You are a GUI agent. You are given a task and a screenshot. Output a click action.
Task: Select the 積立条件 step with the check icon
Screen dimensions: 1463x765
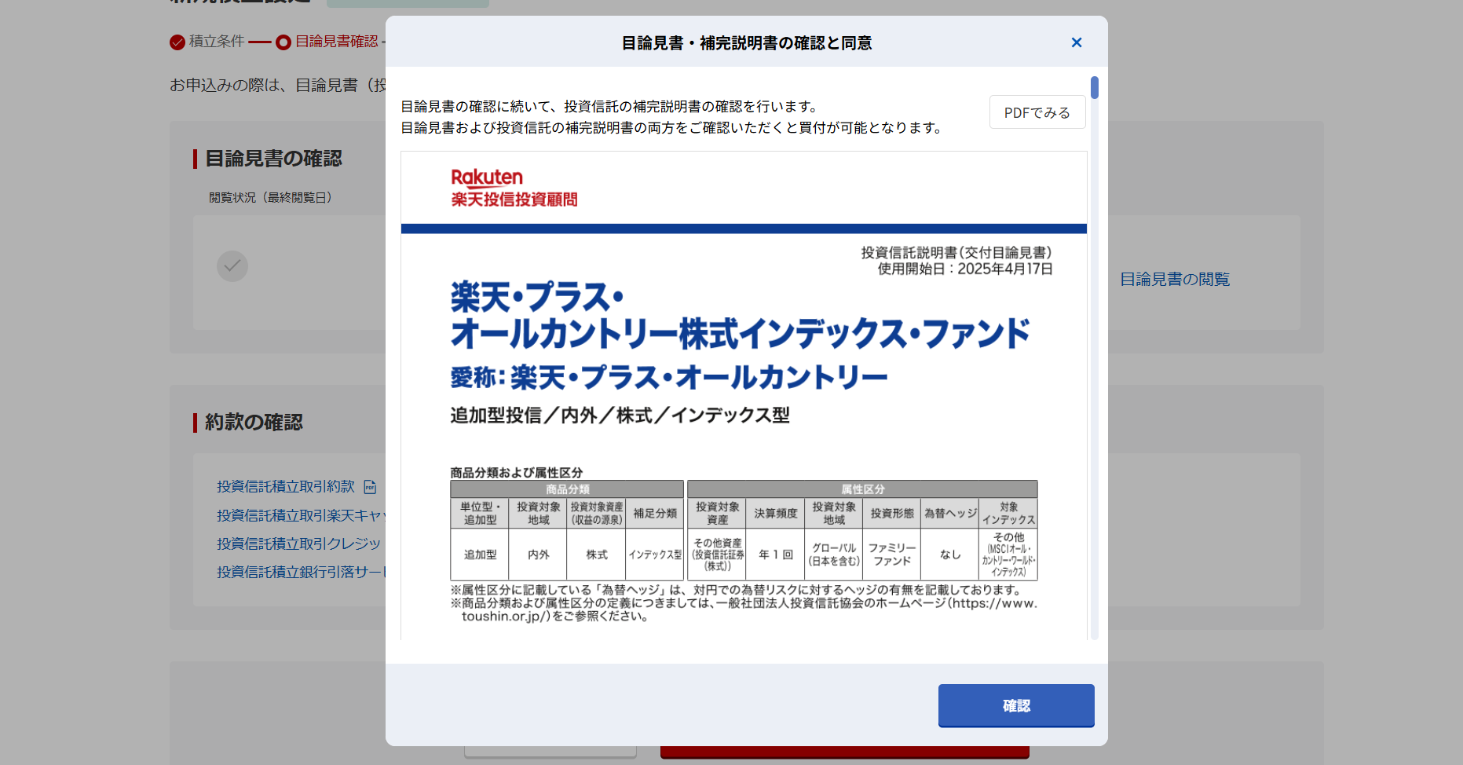207,42
